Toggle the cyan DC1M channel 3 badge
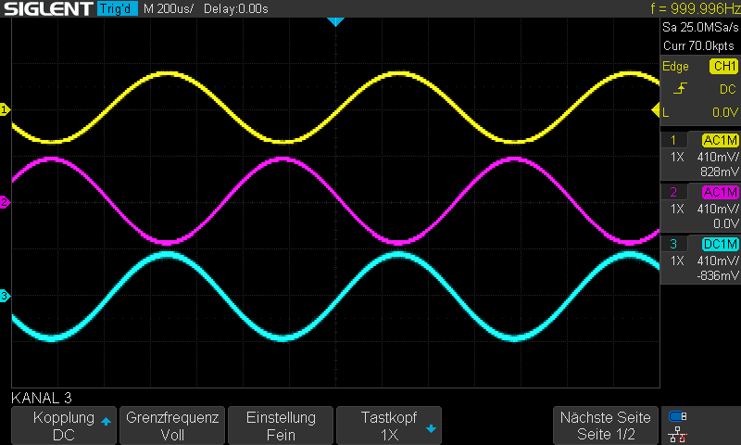This screenshot has height=445, width=741. coord(720,244)
